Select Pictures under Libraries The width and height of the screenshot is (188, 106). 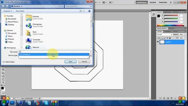[10, 39]
